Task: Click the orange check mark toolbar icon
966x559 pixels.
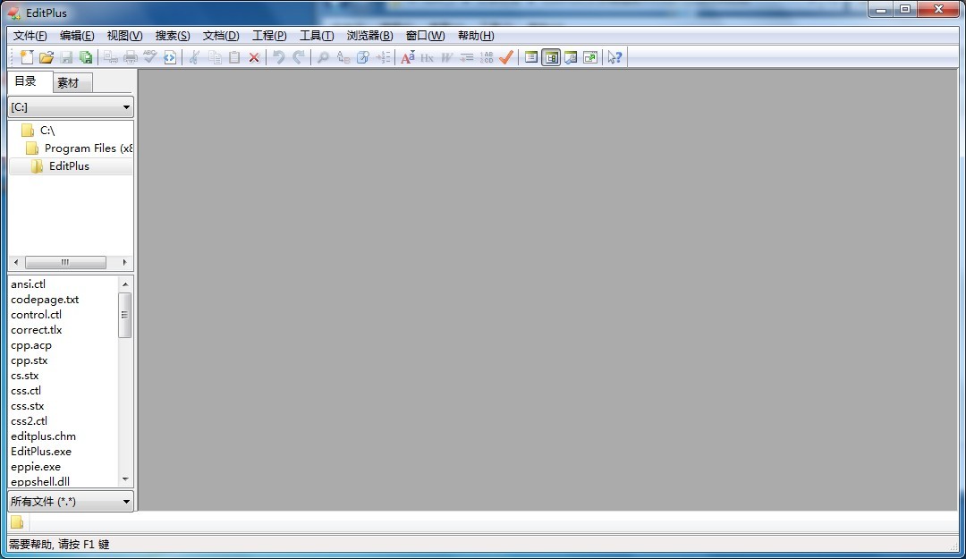Action: 506,57
